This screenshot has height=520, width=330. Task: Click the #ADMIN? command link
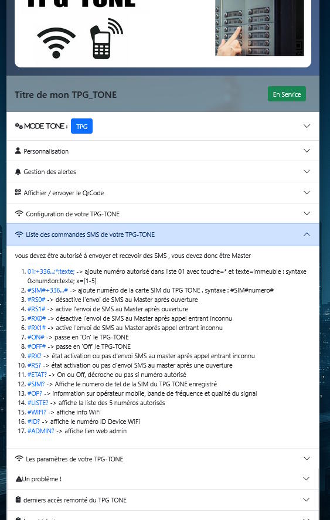(41, 431)
